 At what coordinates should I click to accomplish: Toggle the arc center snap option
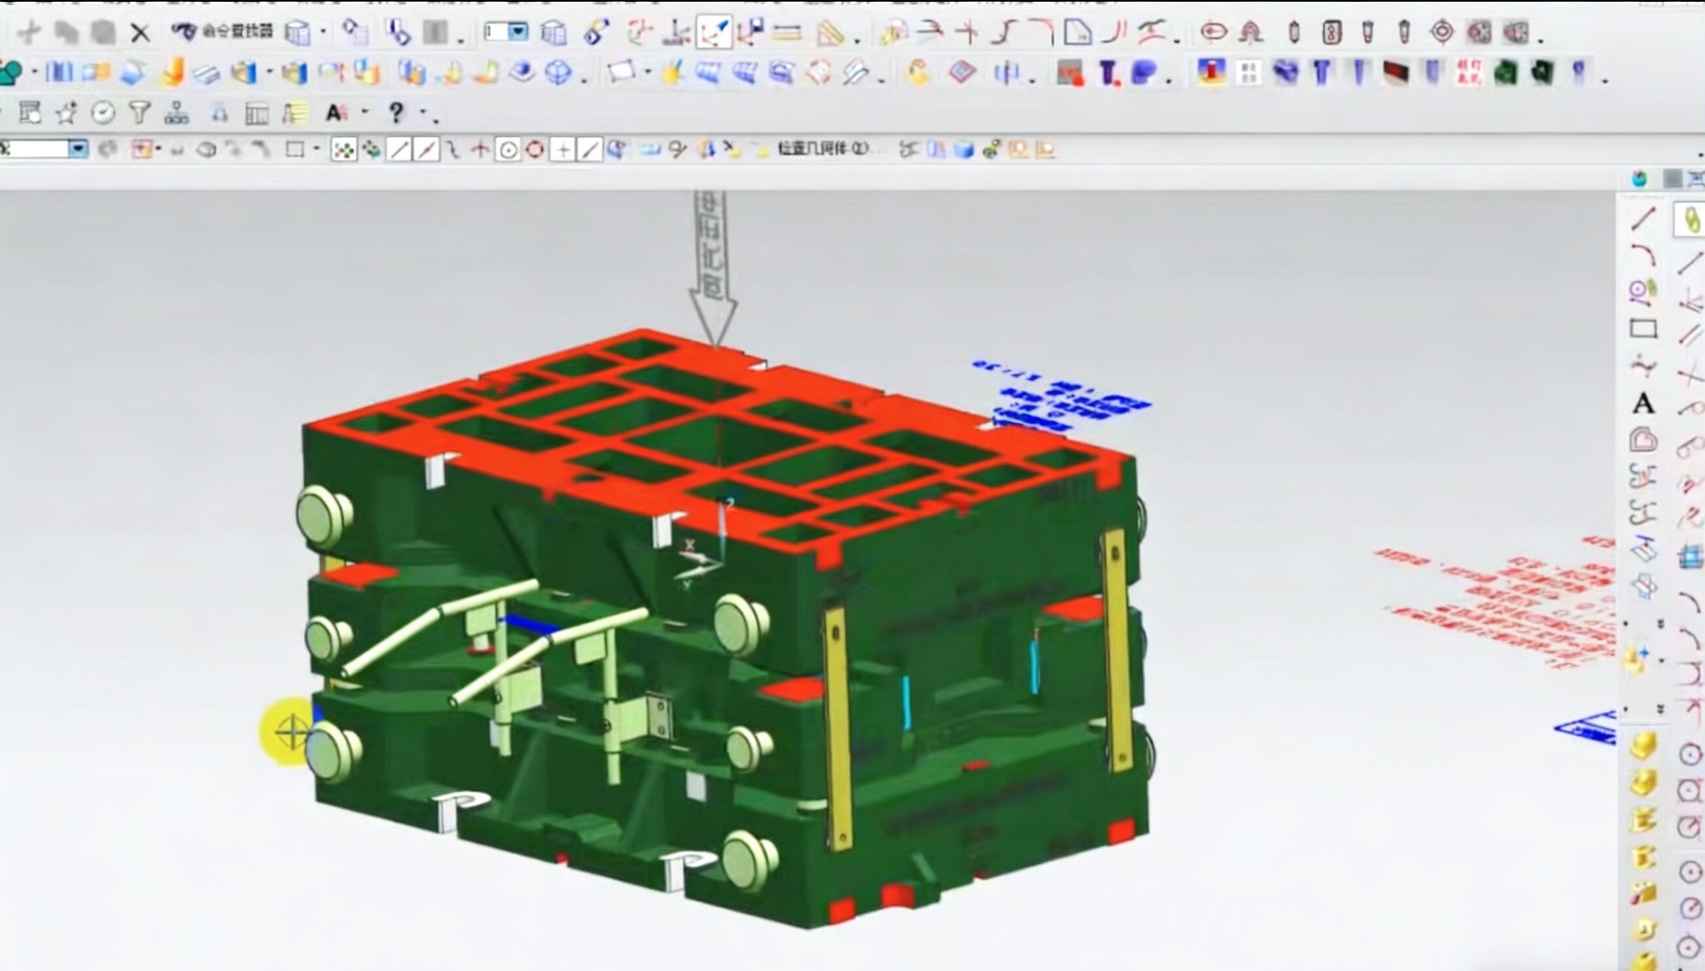[508, 150]
